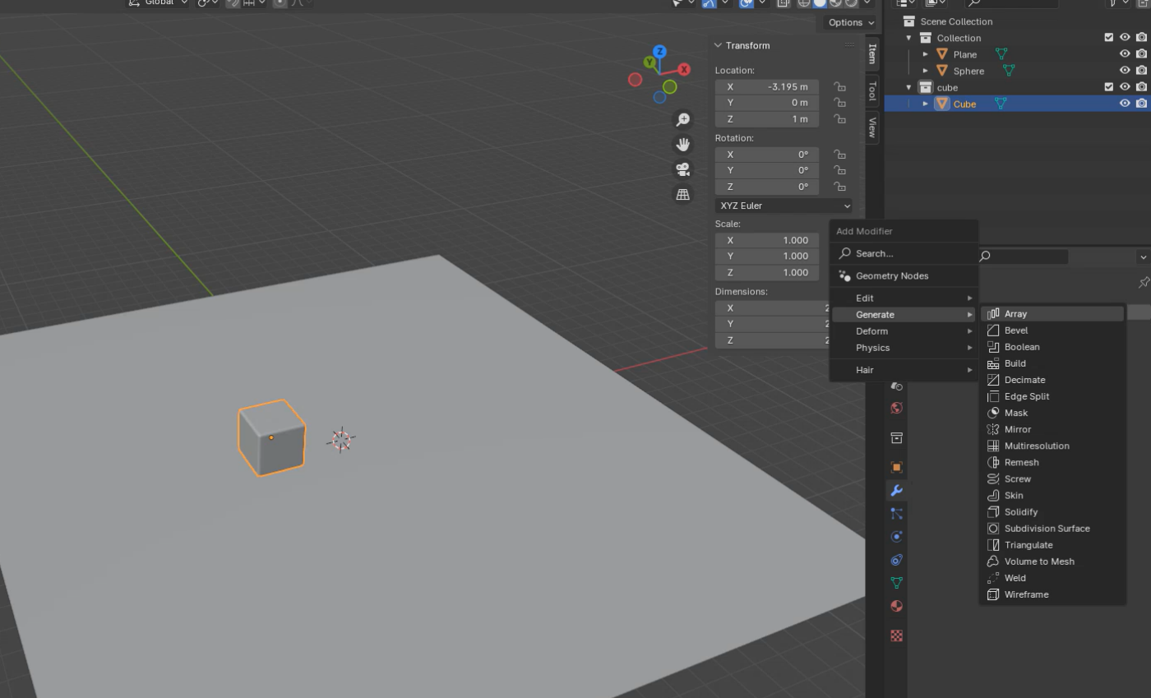Viewport: 1151px width, 698px height.
Task: Switch to the Tool sidebar tab
Action: point(871,90)
